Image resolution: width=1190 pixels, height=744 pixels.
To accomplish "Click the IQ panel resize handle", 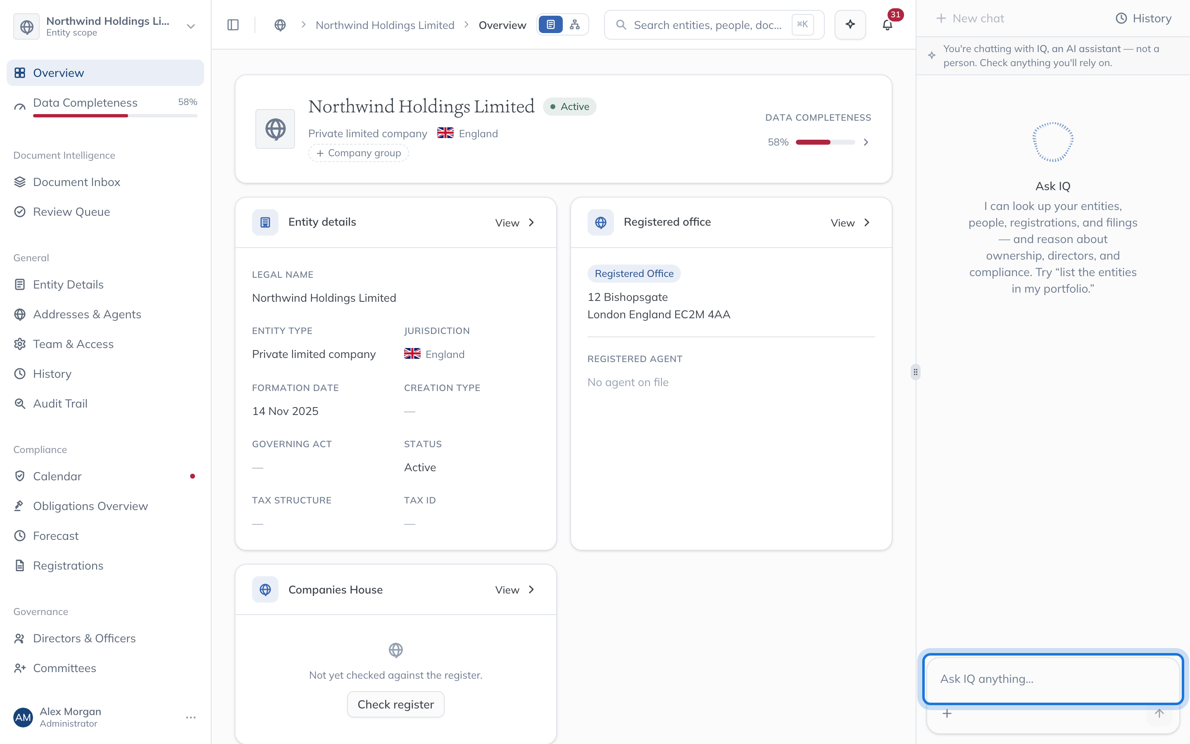I will pos(915,372).
